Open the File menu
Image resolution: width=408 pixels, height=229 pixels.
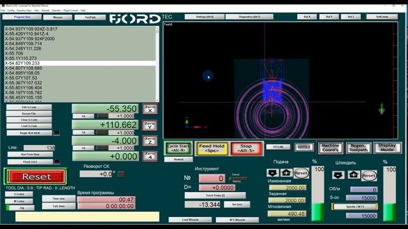point(3,10)
